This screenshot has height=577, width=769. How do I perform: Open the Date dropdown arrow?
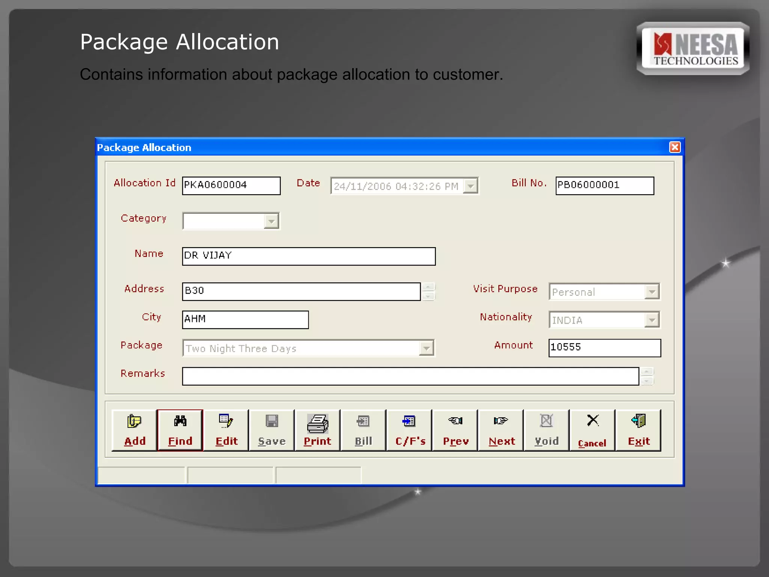pyautogui.click(x=470, y=186)
